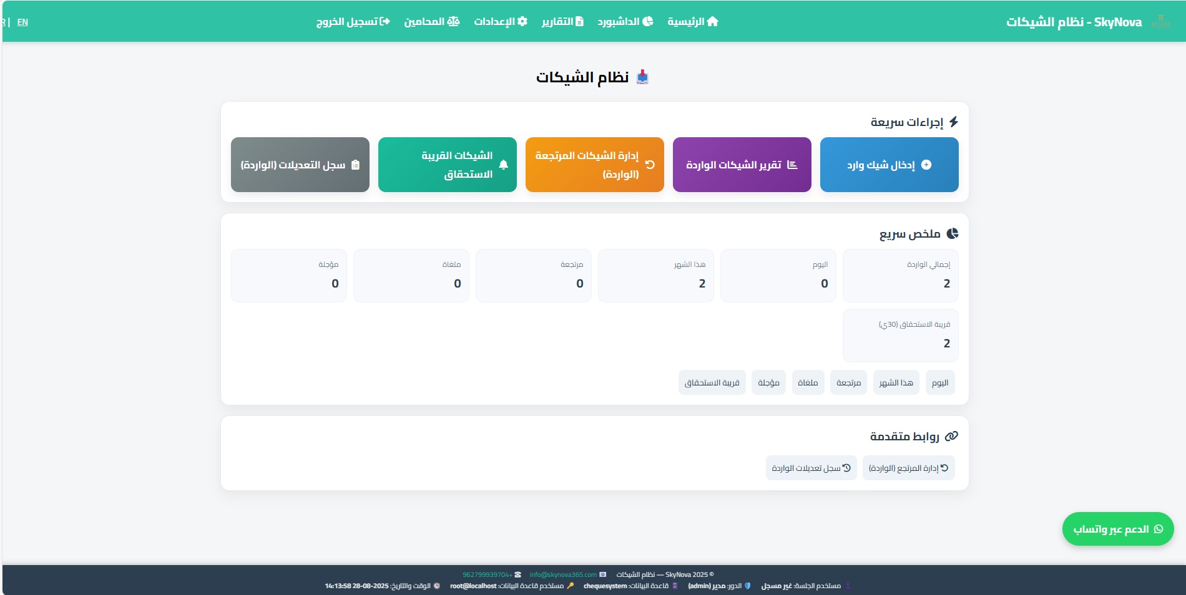Image resolution: width=1186 pixels, height=595 pixels.
Task: Click the undo icon on orange returned cheques button
Action: pos(650,165)
